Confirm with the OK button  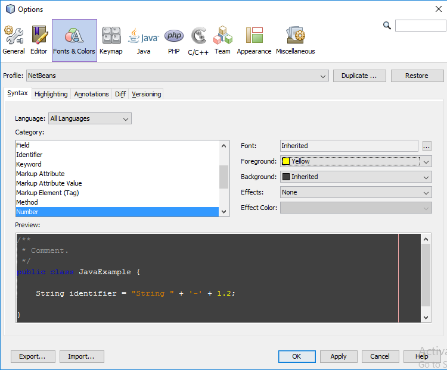[297, 357]
